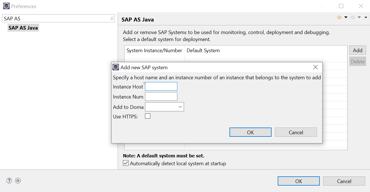Confirm Preferences with the bottom OK button
Screen dimensions: 370x192
click(299, 181)
